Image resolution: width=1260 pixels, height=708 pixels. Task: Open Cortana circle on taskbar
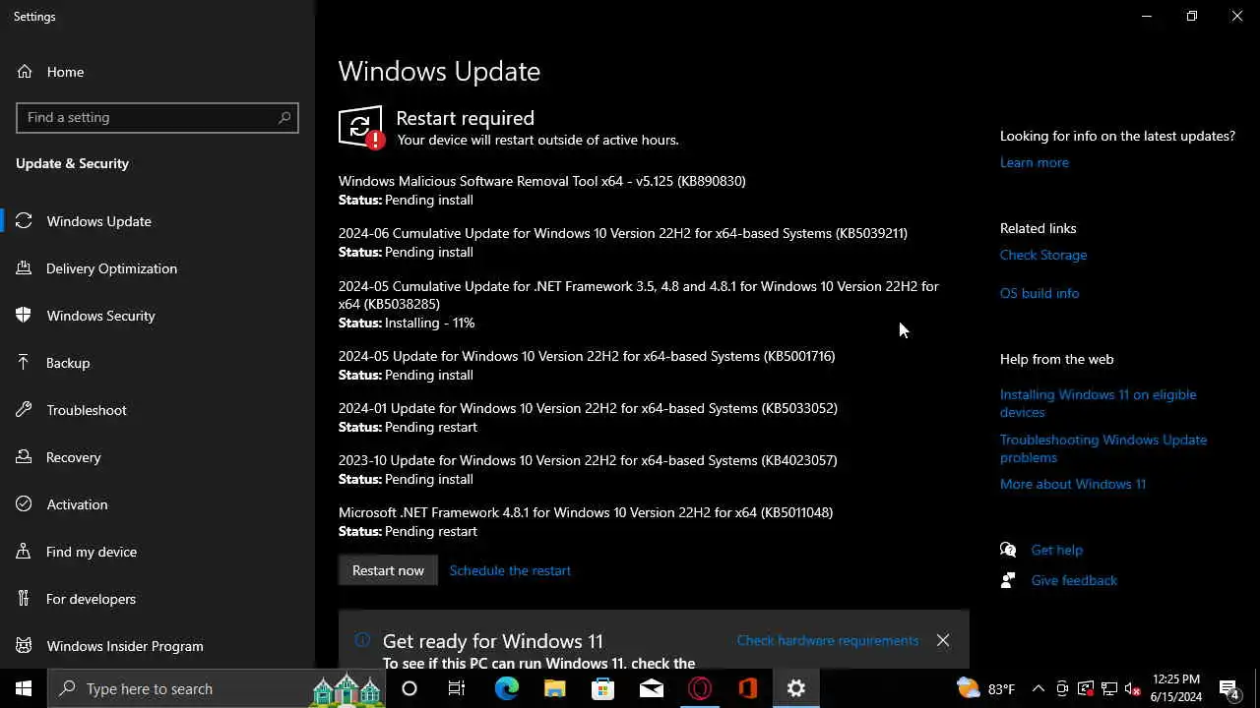coord(409,688)
